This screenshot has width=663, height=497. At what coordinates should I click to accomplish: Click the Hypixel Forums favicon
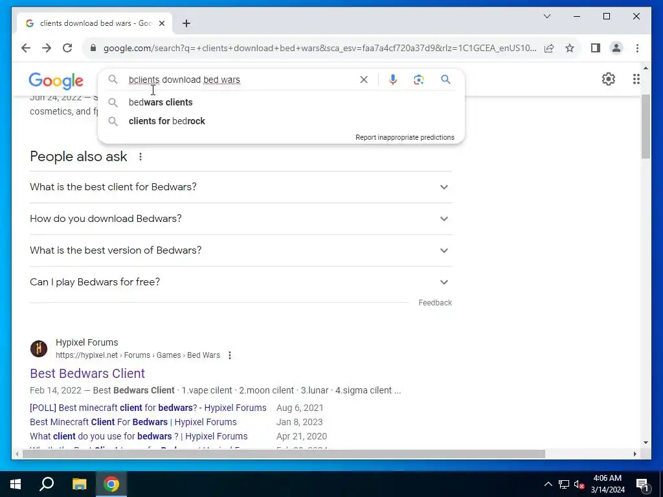click(x=38, y=349)
